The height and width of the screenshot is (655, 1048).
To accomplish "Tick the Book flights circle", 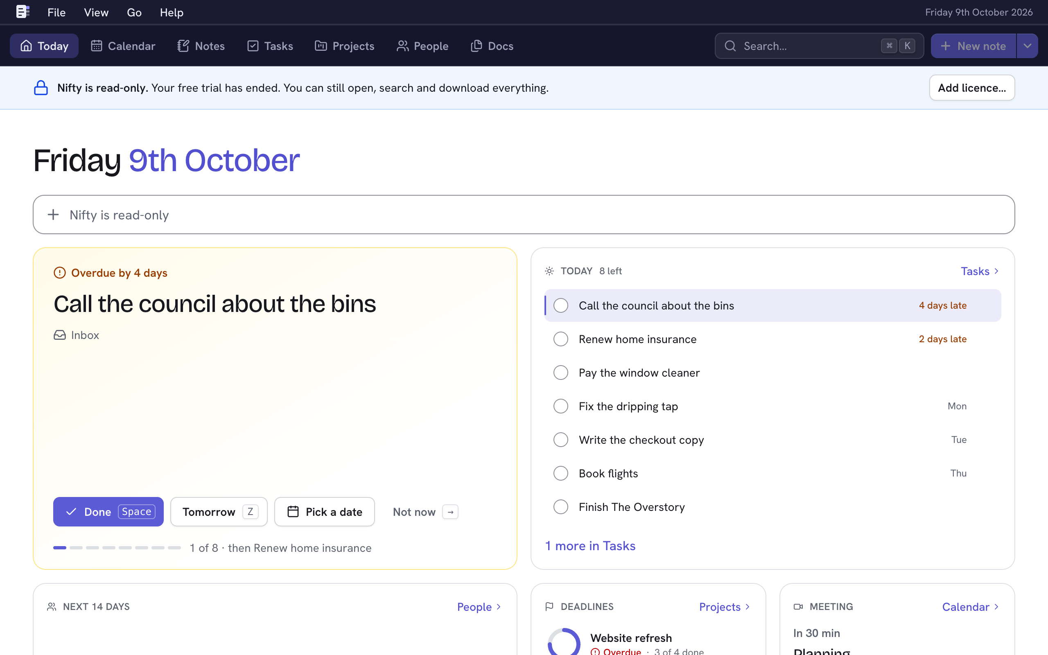I will pyautogui.click(x=561, y=473).
